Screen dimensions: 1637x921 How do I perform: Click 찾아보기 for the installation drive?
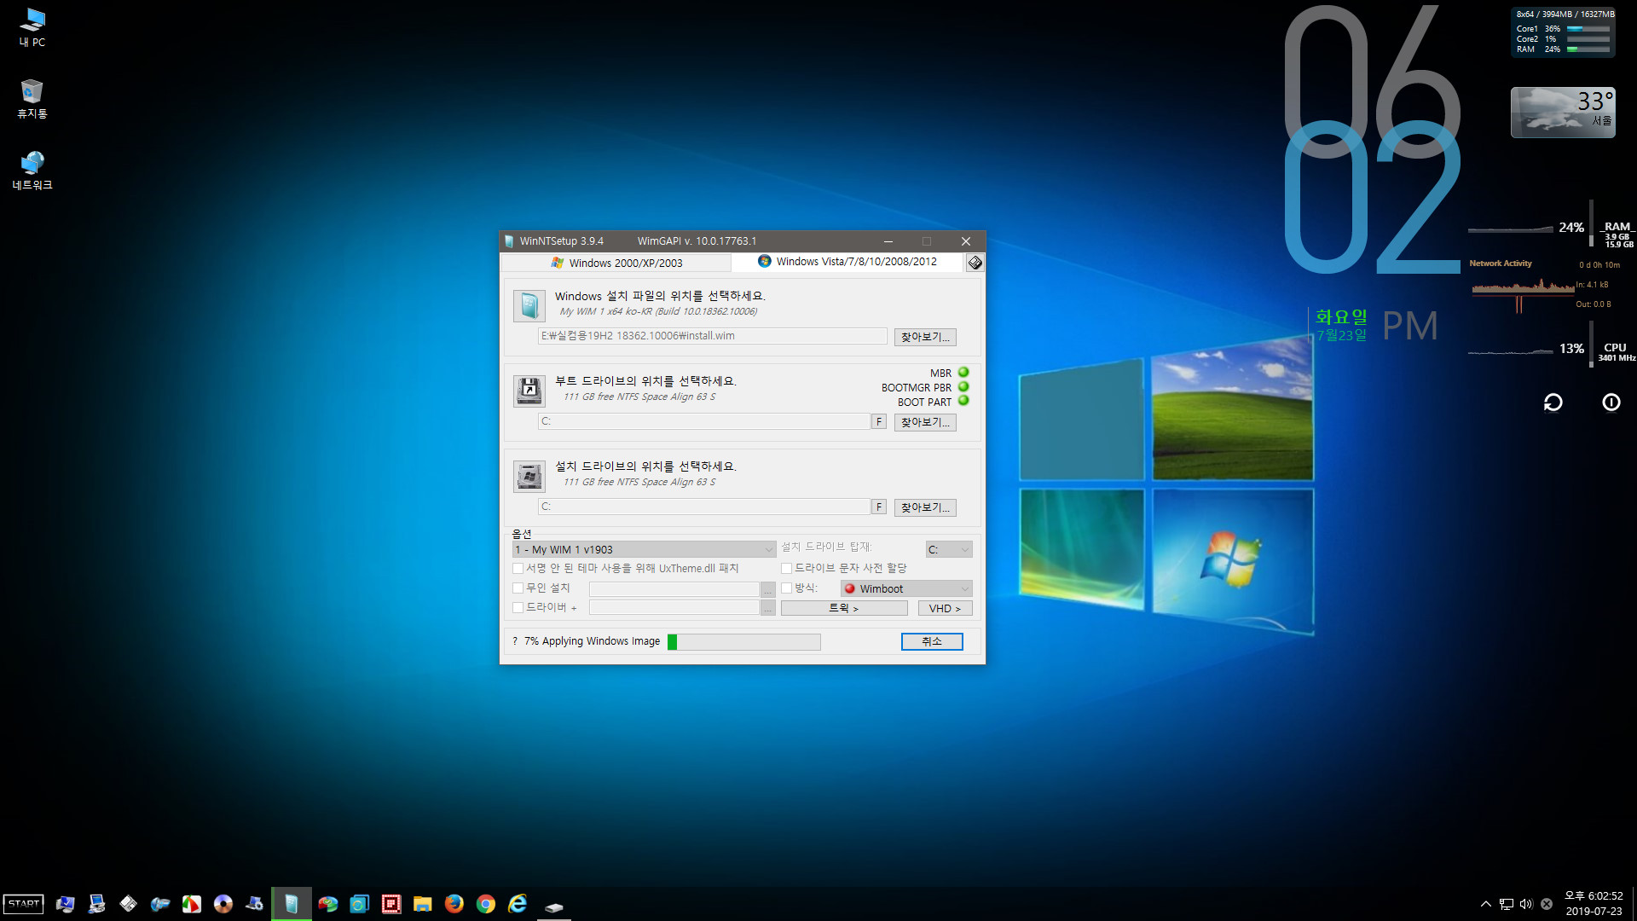[x=925, y=507]
